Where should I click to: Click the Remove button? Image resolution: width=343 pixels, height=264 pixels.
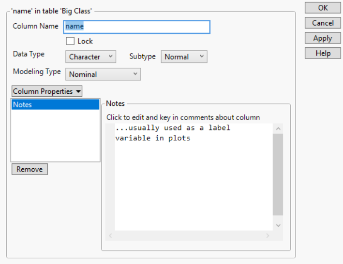pyautogui.click(x=30, y=169)
